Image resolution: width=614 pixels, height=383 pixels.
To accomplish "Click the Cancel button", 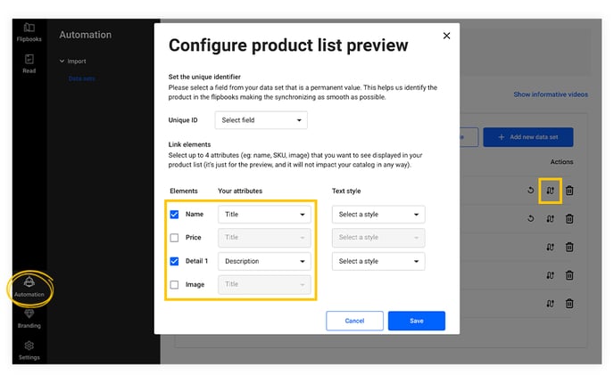I will point(354,321).
